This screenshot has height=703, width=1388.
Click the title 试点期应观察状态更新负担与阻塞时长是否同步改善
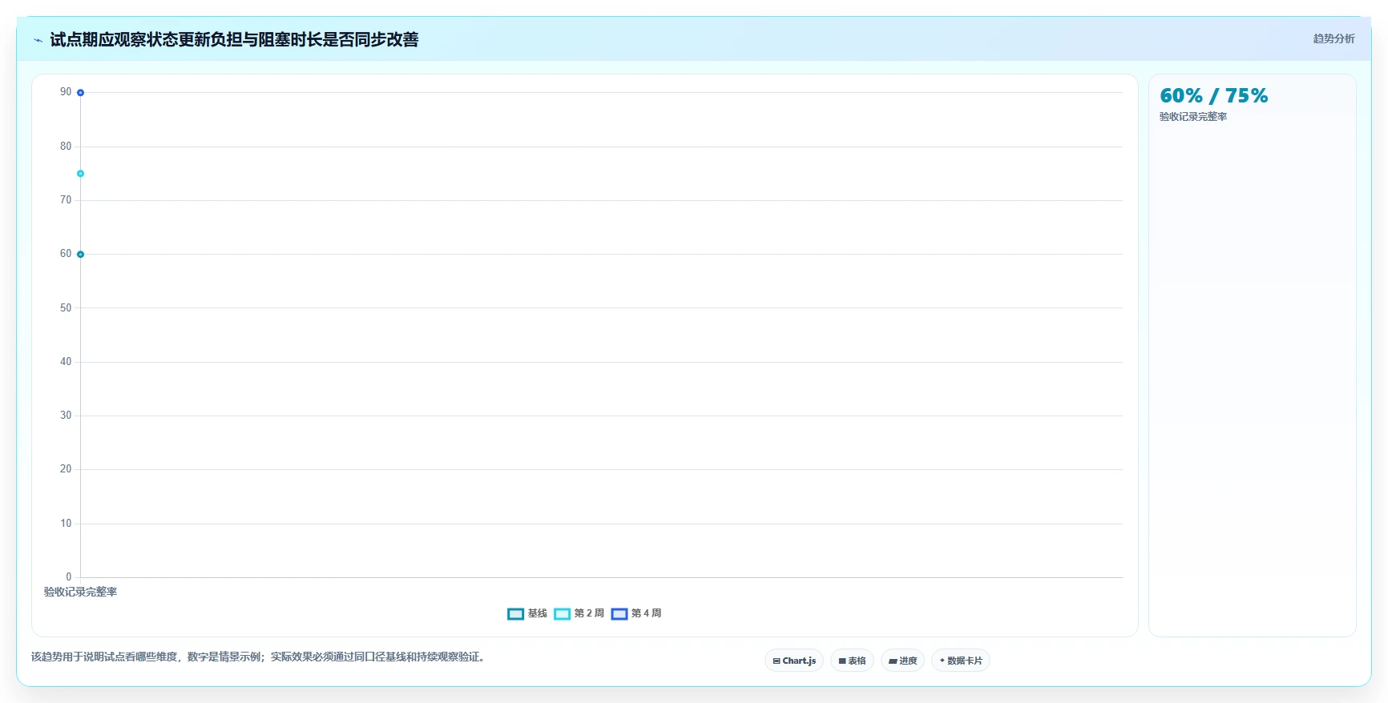coord(234,40)
